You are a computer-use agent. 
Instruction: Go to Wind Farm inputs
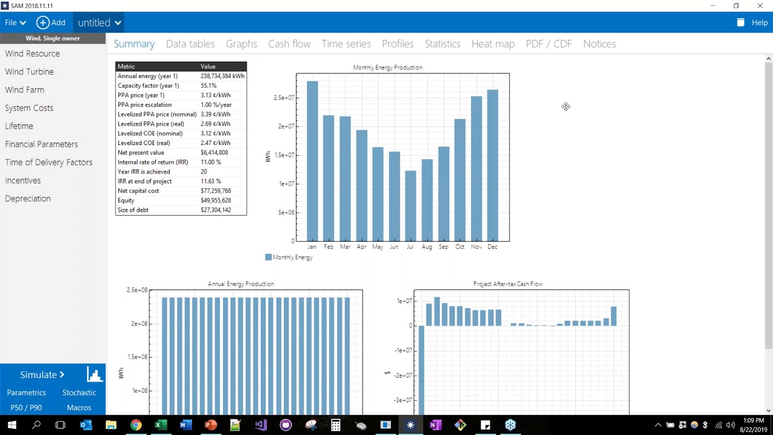pyautogui.click(x=25, y=89)
